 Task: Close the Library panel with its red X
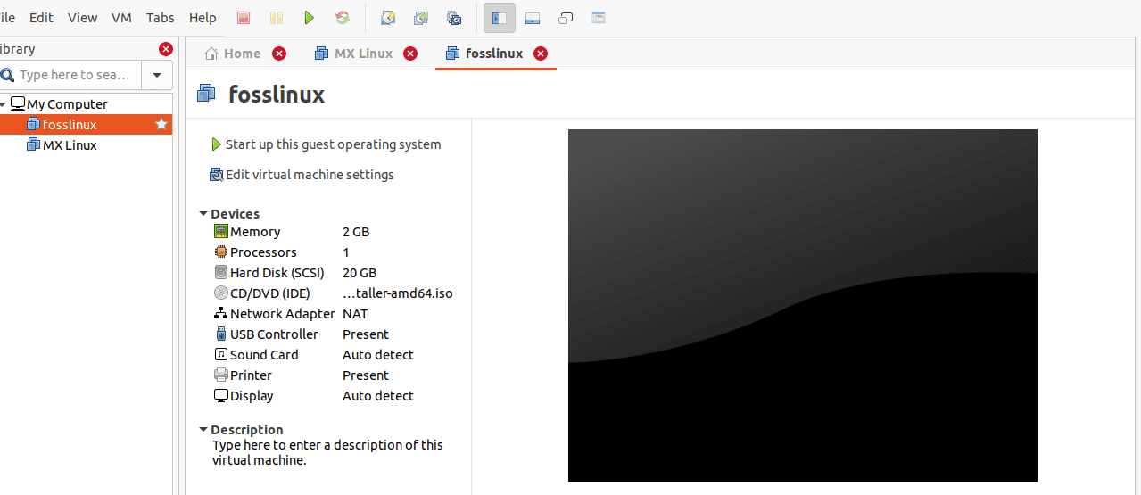pyautogui.click(x=166, y=49)
